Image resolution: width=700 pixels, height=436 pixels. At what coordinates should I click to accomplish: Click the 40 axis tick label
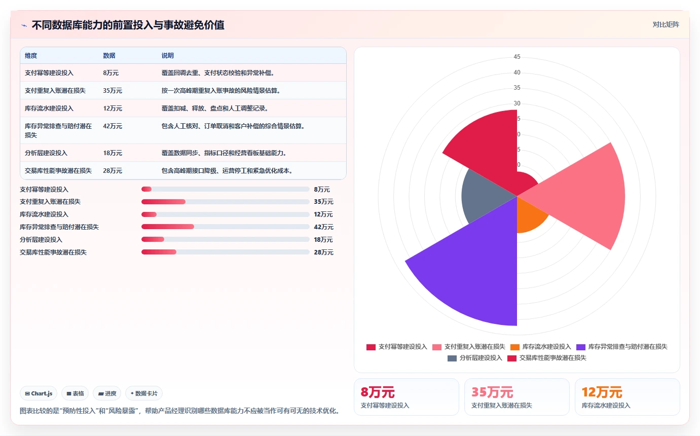[x=517, y=72]
